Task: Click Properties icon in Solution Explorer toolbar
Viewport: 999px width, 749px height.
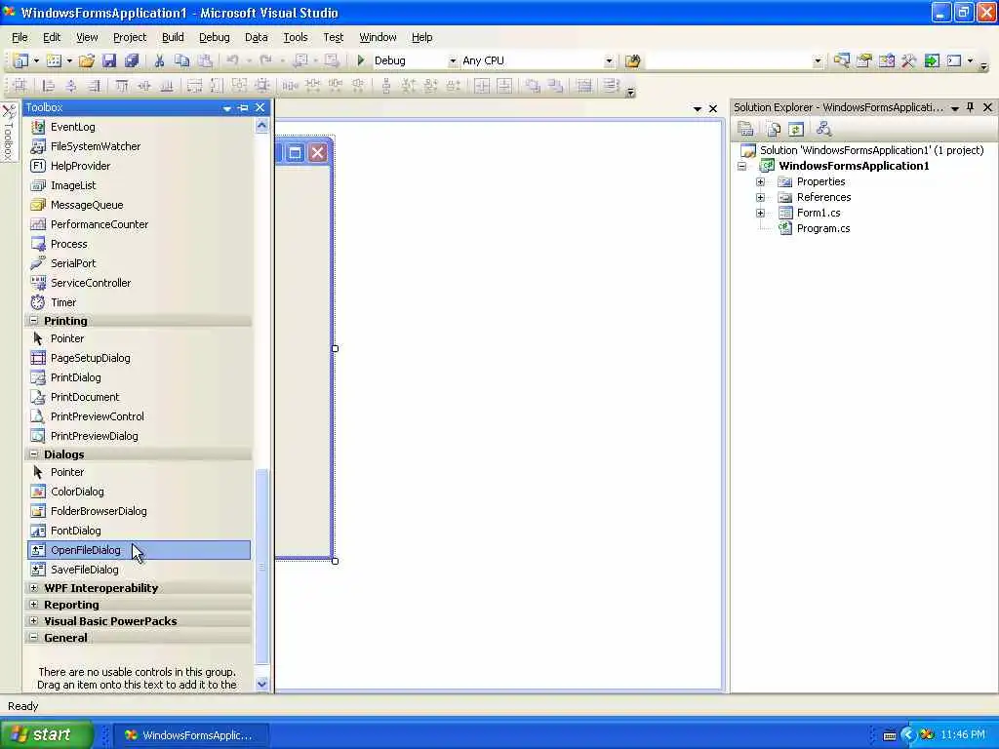Action: tap(745, 130)
